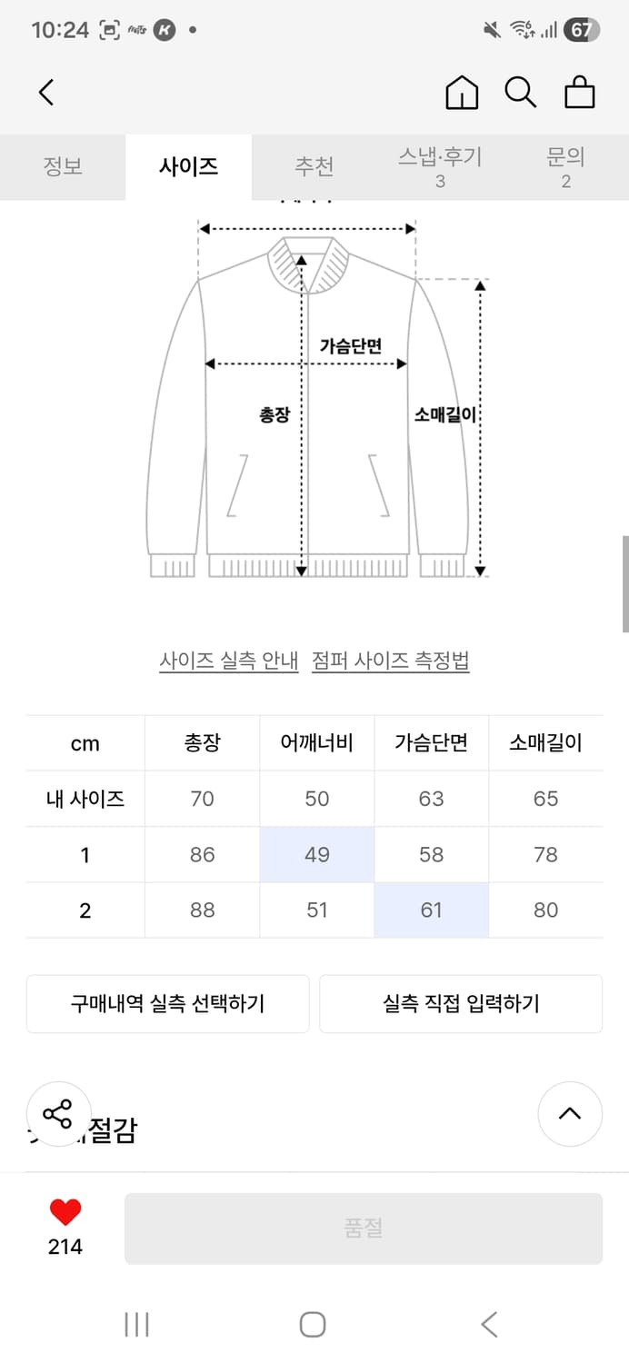Open the home icon in top bar
629x1363 pixels.
(462, 92)
